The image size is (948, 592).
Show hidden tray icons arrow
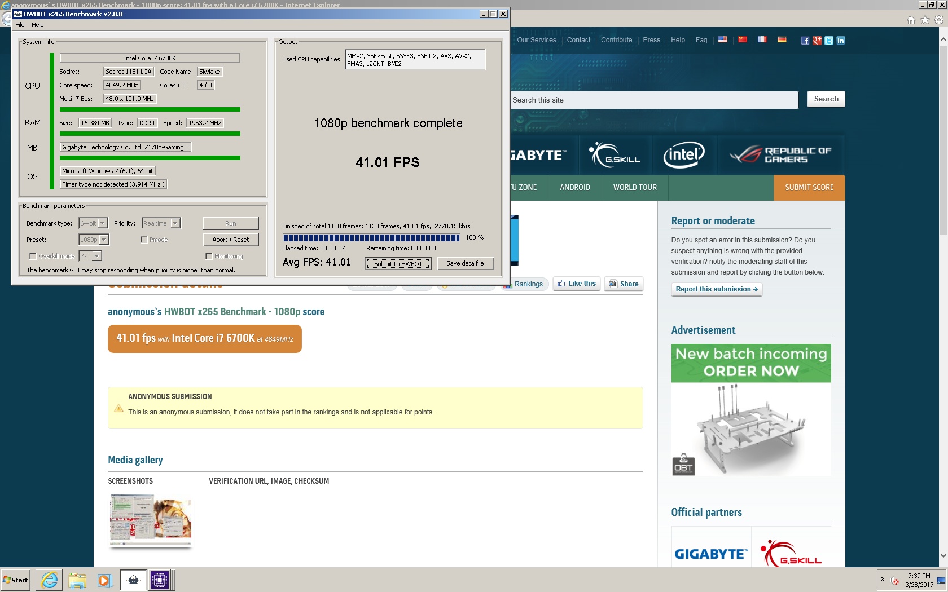pos(882,580)
